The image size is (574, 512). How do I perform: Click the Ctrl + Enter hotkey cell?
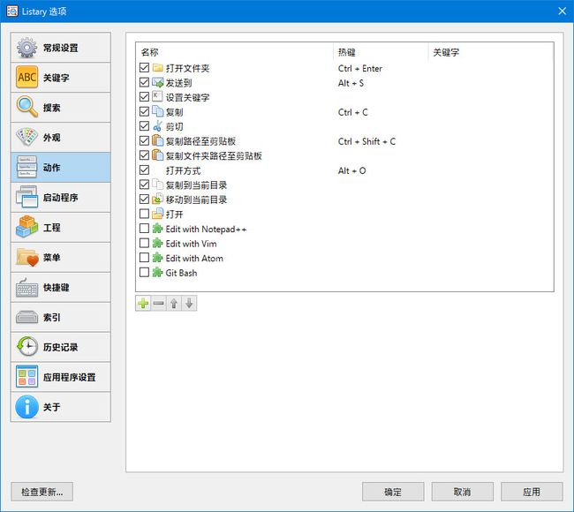pos(360,69)
